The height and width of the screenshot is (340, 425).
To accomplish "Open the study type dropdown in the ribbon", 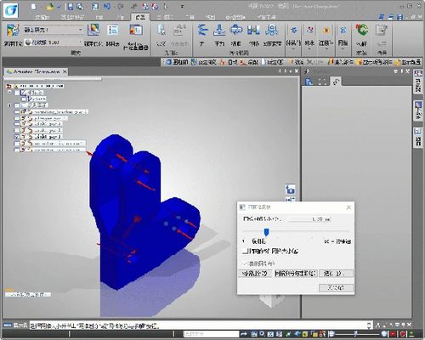I will [81, 30].
